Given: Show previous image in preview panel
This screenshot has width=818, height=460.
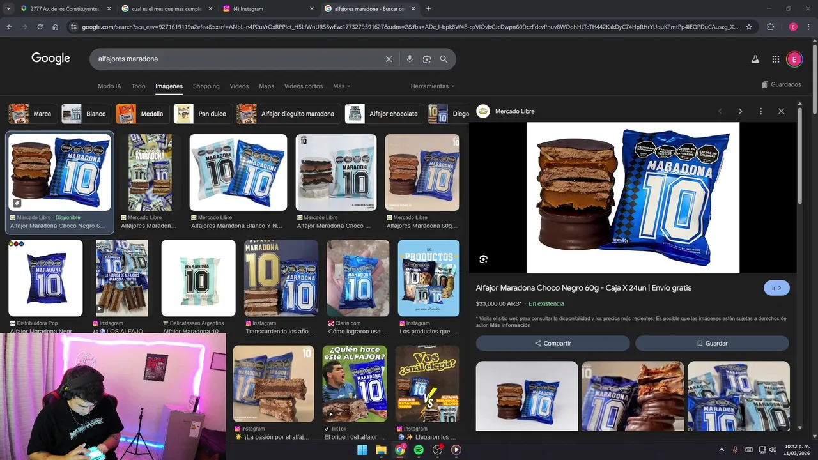Looking at the screenshot, I should [720, 111].
